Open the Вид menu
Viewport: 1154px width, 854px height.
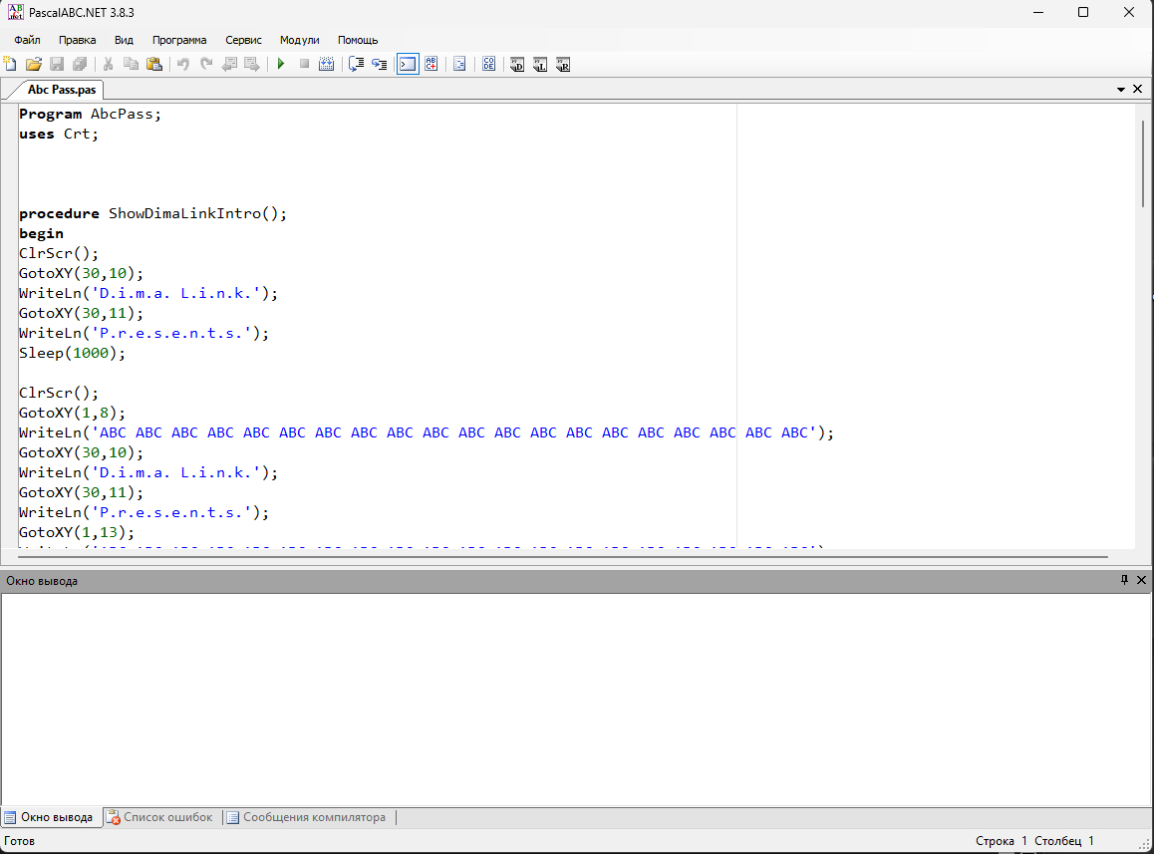point(124,40)
